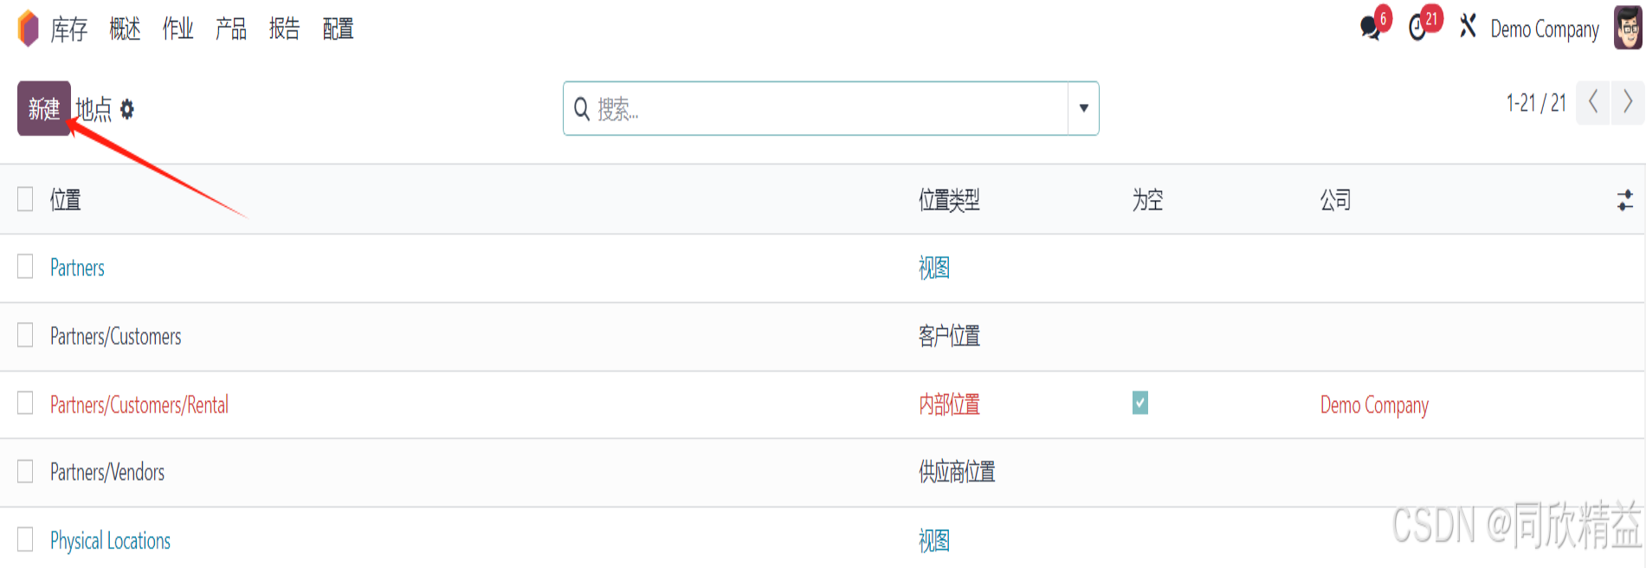The height and width of the screenshot is (568, 1646).
Task: Open the 作业 menu
Action: pos(178,29)
